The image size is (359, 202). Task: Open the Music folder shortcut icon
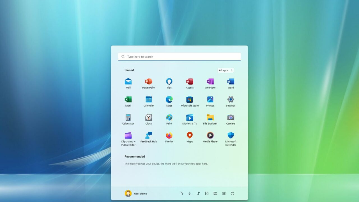click(x=198, y=194)
